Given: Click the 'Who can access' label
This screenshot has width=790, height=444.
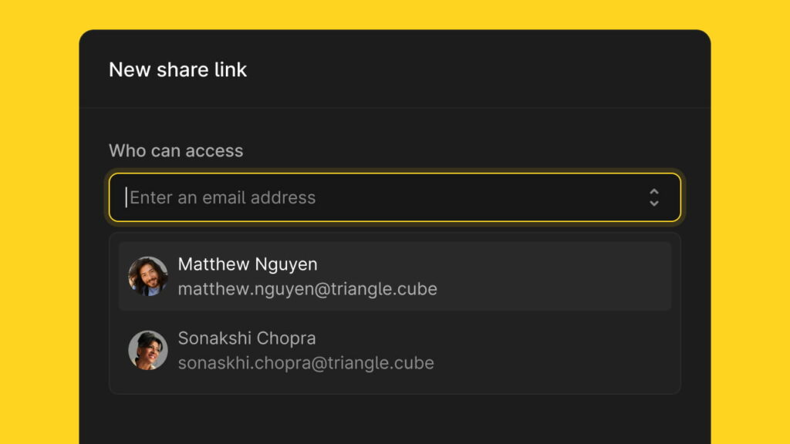Looking at the screenshot, I should 176,150.
